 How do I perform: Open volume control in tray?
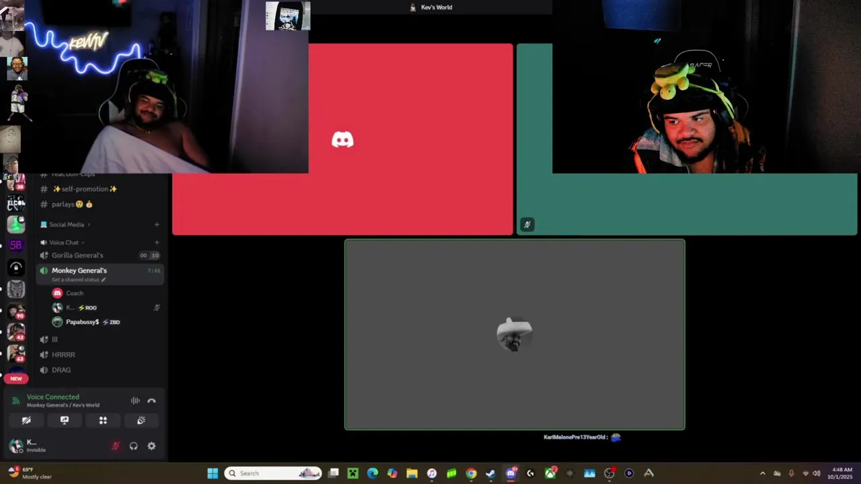click(x=817, y=473)
